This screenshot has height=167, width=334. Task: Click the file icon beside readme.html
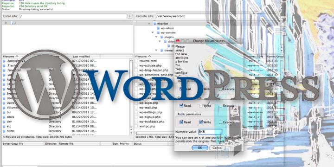(x=136, y=61)
